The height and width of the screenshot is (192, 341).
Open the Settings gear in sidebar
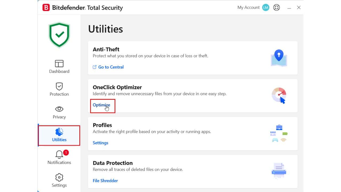click(x=59, y=180)
